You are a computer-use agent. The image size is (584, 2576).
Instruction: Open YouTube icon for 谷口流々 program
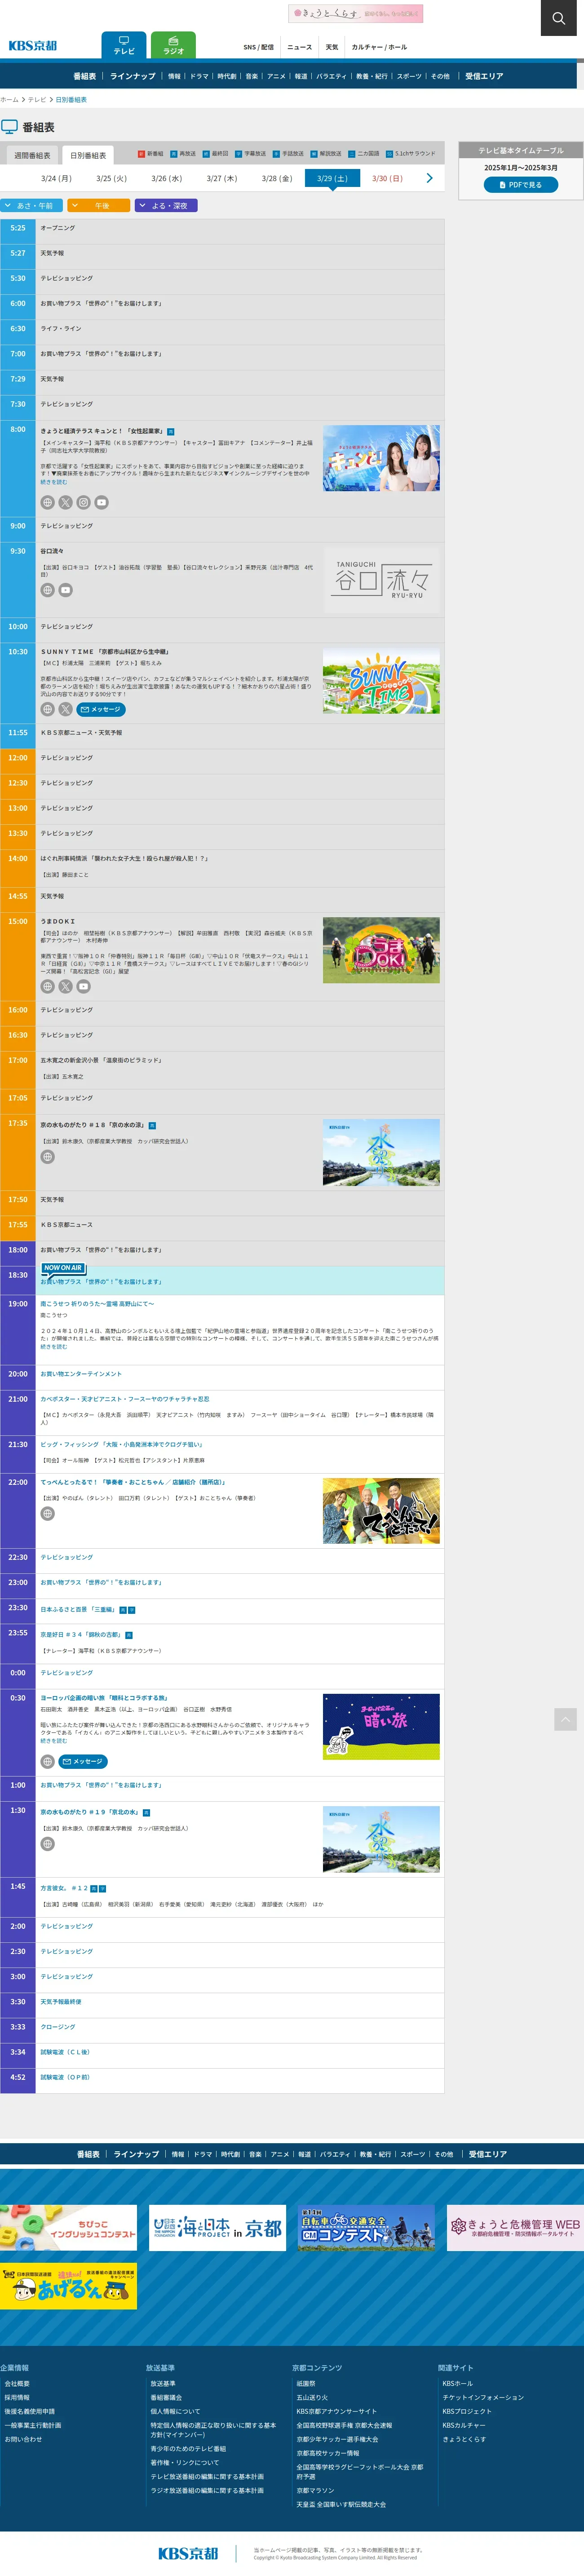[65, 590]
